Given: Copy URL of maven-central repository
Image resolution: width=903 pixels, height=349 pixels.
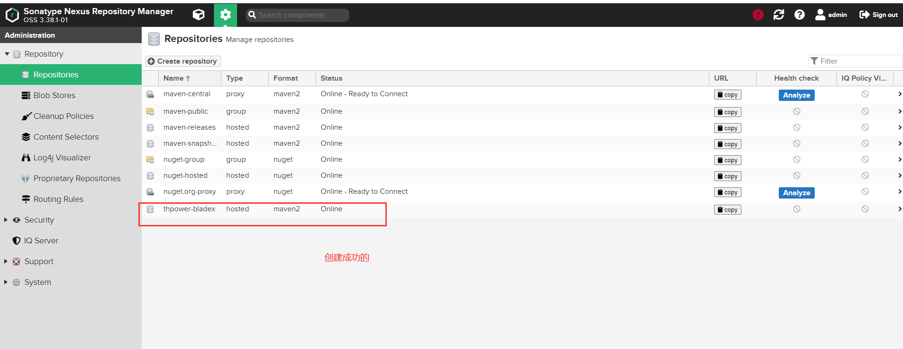Looking at the screenshot, I should click(x=727, y=95).
